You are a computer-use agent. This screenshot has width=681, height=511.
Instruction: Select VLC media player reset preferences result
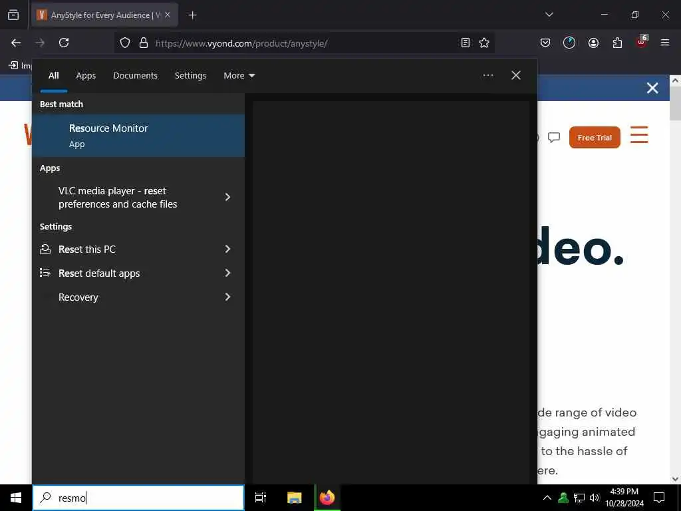point(117,197)
